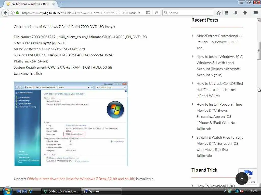Image resolution: width=261 pixels, height=195 pixels.
Task: Open Stream & Watch Free Torrent Movies post
Action: coord(219,147)
